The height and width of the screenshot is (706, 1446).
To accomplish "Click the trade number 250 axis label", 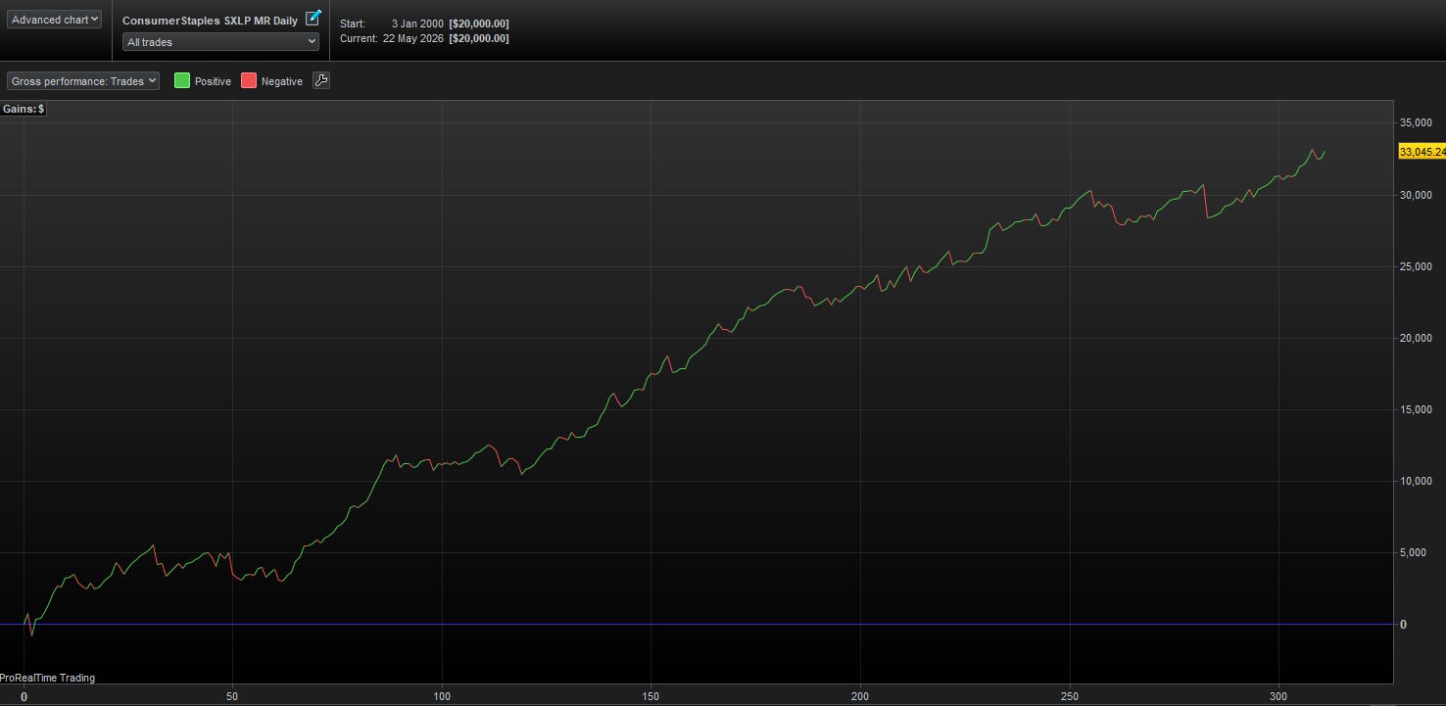I will (x=1071, y=696).
